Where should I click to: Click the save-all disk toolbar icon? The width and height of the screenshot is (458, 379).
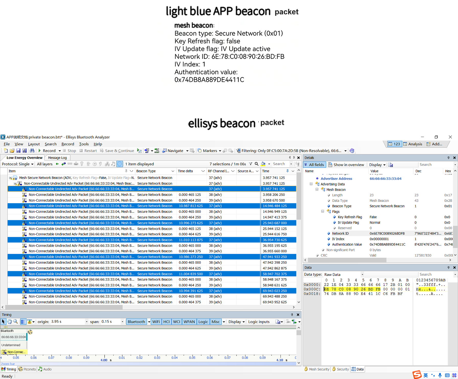click(24, 151)
